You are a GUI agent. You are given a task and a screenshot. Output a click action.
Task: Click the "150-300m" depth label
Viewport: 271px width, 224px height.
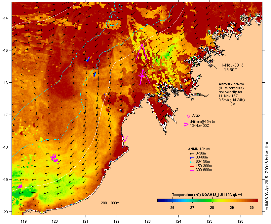point(204,166)
